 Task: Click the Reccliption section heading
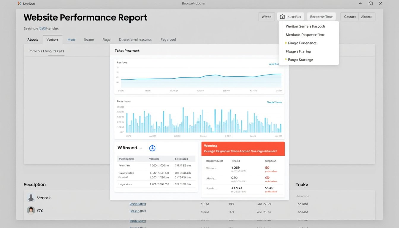[35, 184]
